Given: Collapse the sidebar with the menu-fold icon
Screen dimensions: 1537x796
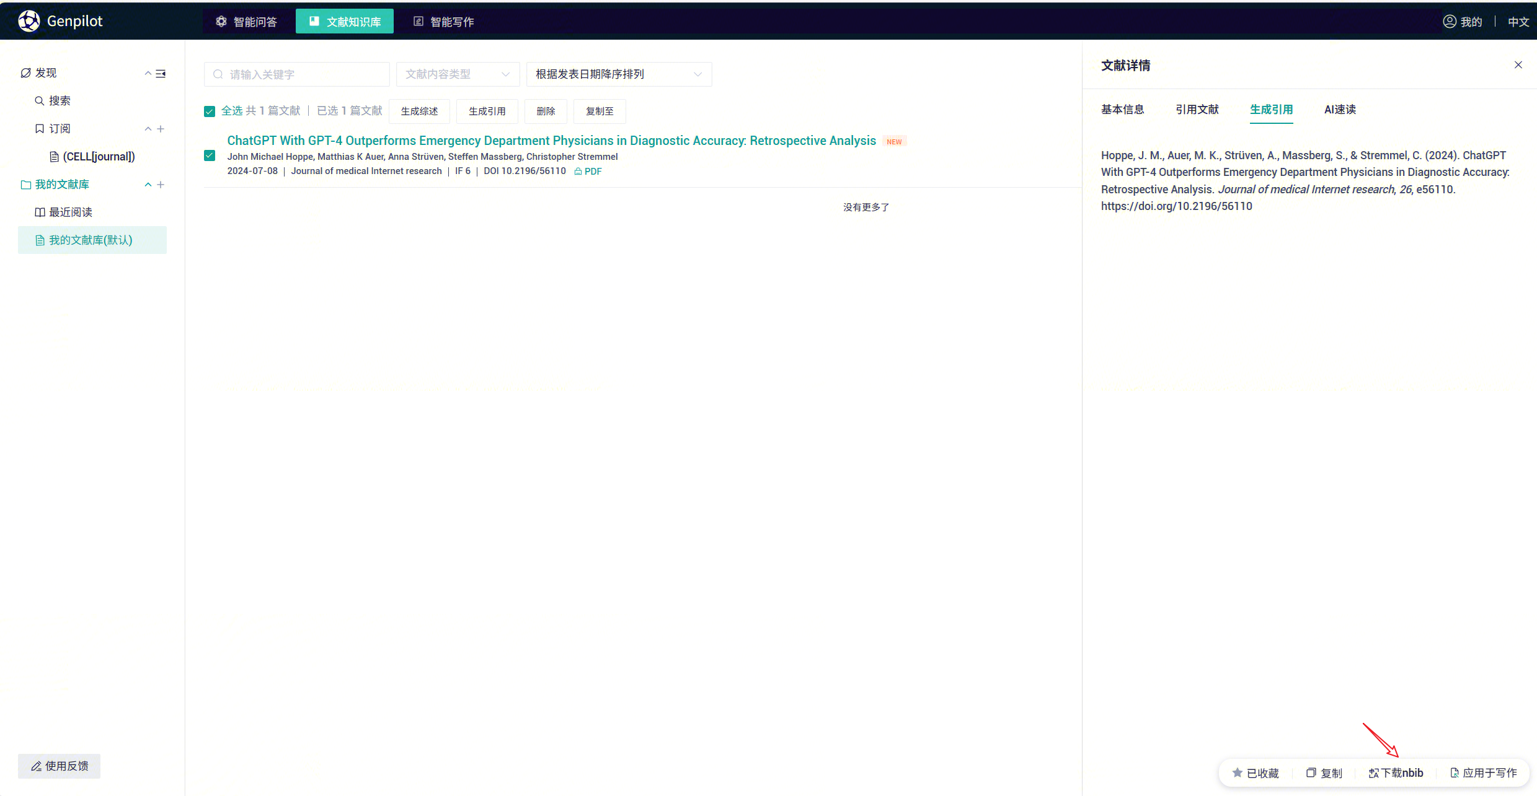Looking at the screenshot, I should 161,74.
